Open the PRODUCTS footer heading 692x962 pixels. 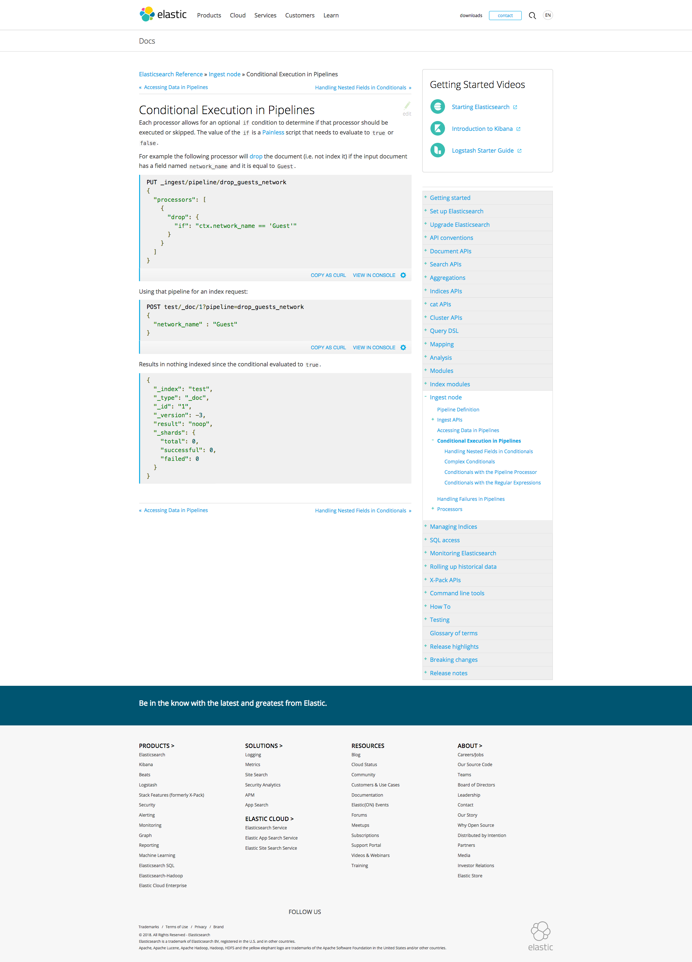157,746
